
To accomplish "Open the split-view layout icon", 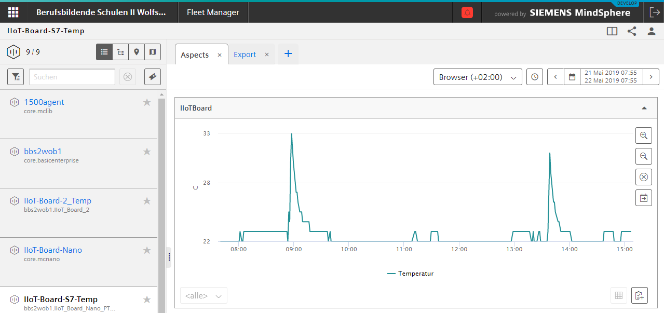I will tap(612, 31).
